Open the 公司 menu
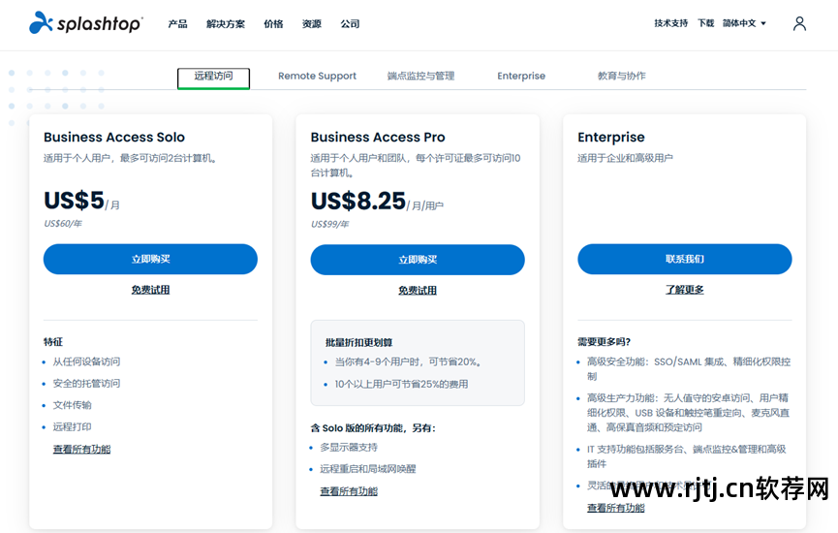The height and width of the screenshot is (533, 838). (350, 23)
